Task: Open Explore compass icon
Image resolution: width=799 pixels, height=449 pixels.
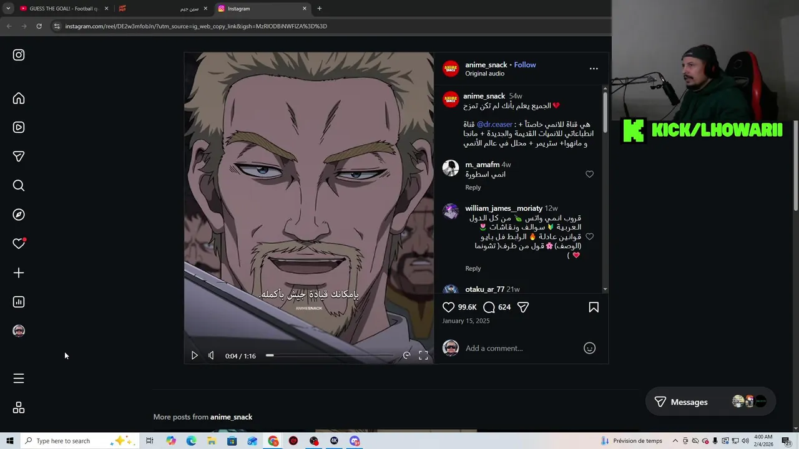Action: [x=19, y=215]
